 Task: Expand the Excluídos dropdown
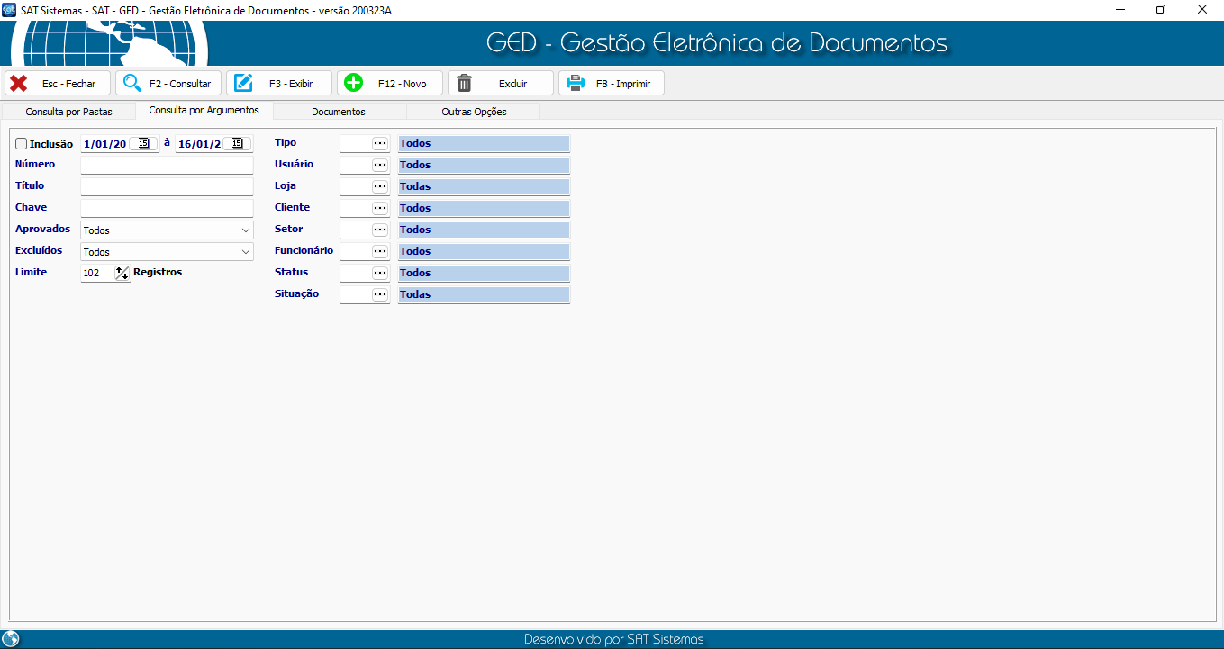(x=246, y=252)
